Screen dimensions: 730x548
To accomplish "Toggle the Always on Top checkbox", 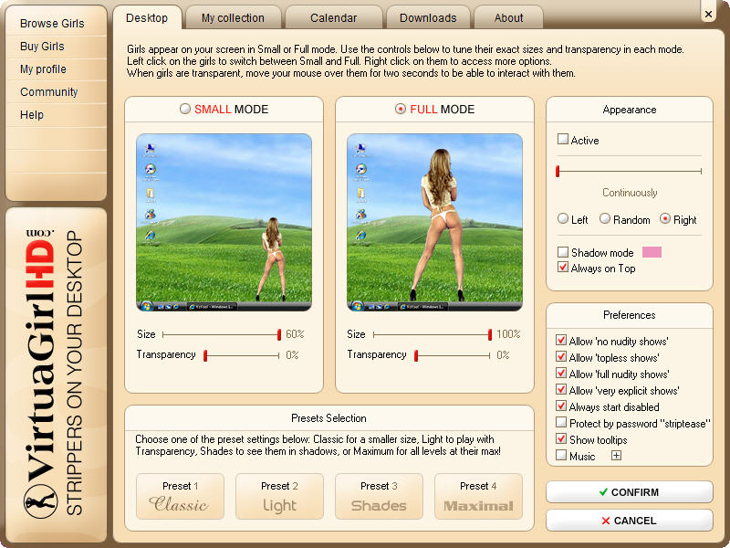I will pyautogui.click(x=563, y=268).
